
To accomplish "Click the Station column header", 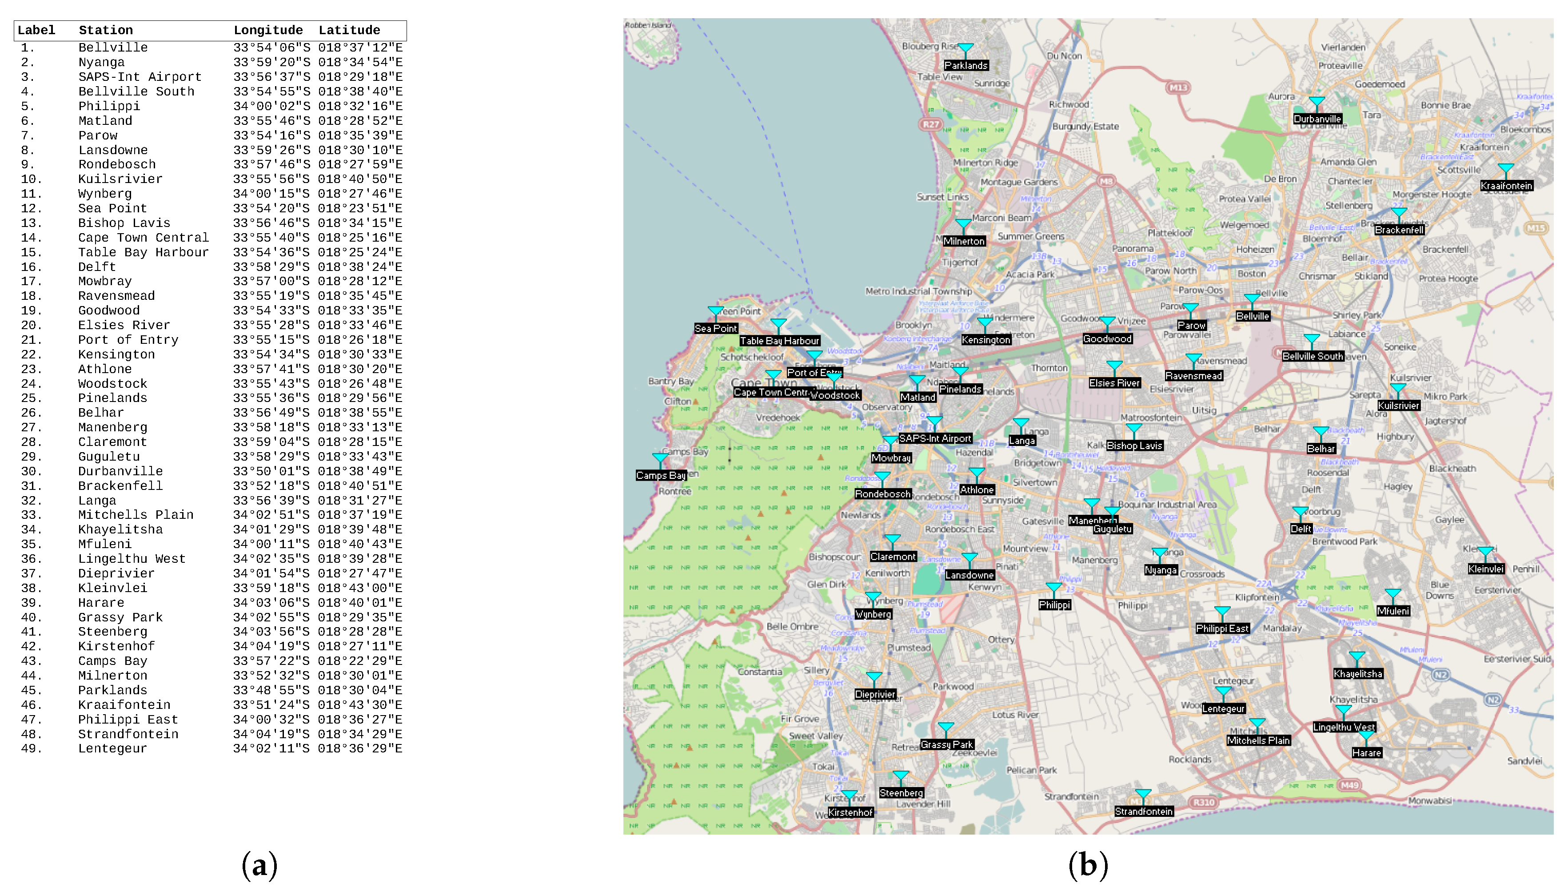I will click(x=106, y=30).
